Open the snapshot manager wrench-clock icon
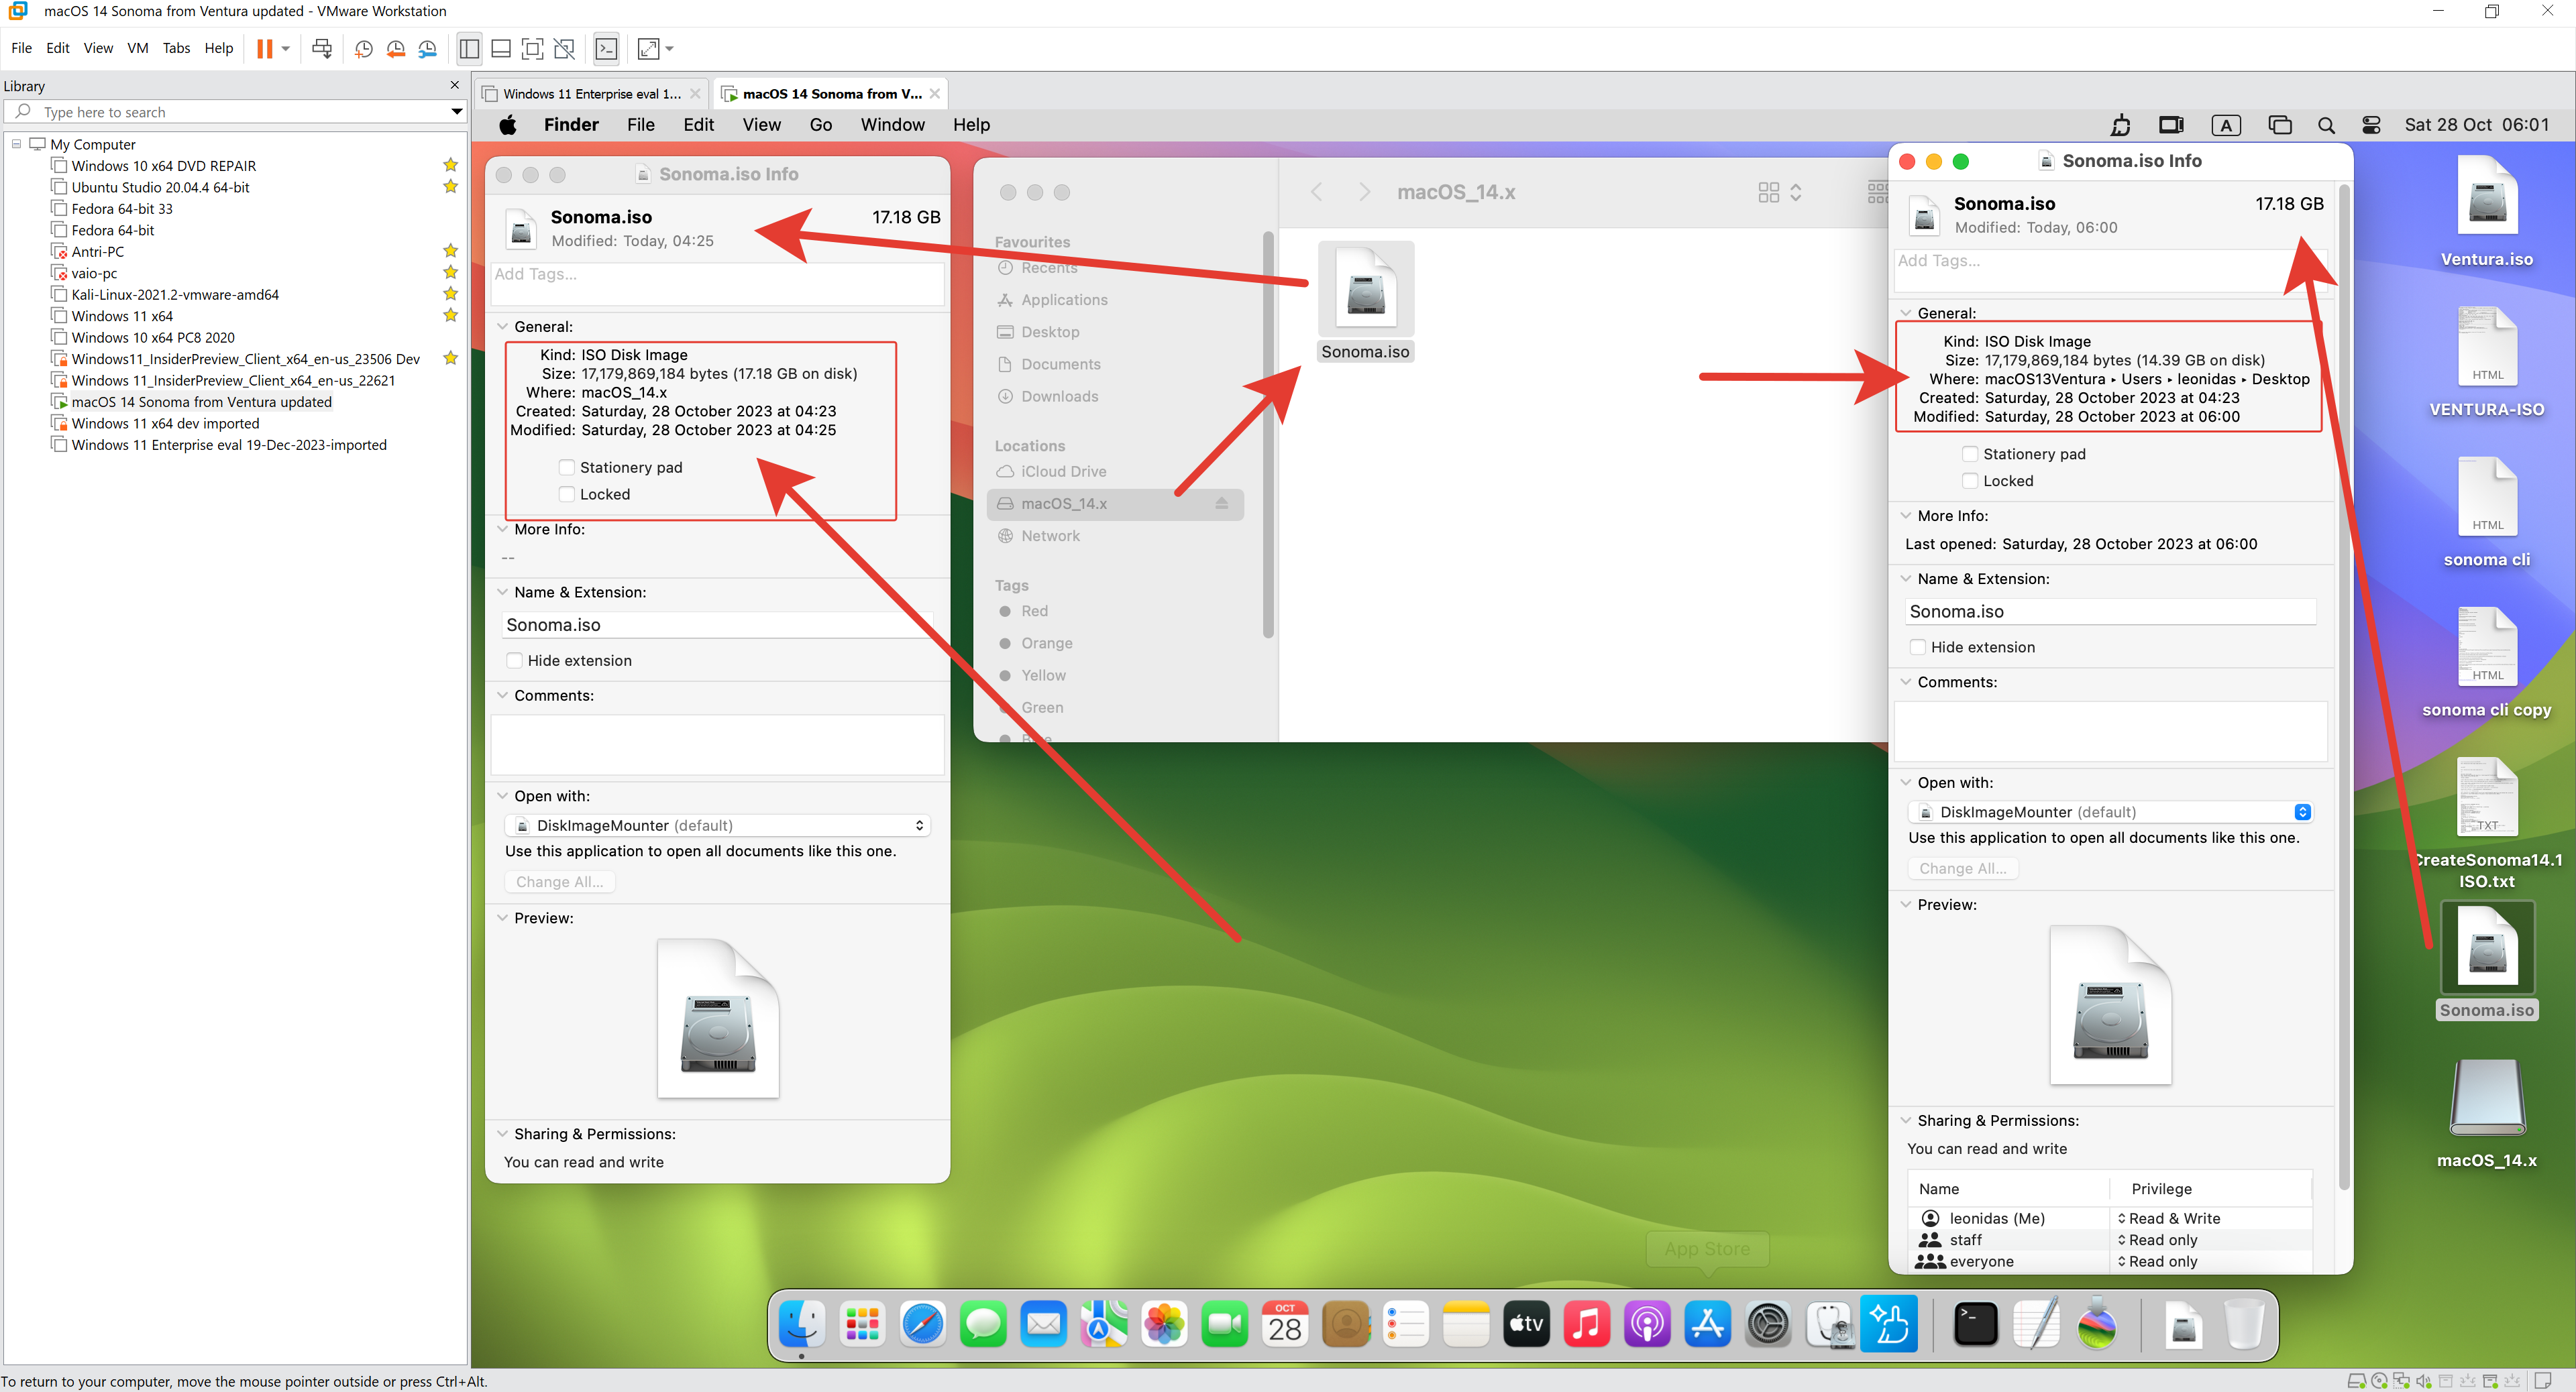Screen dimensions: 2576x1392 click(x=428, y=49)
